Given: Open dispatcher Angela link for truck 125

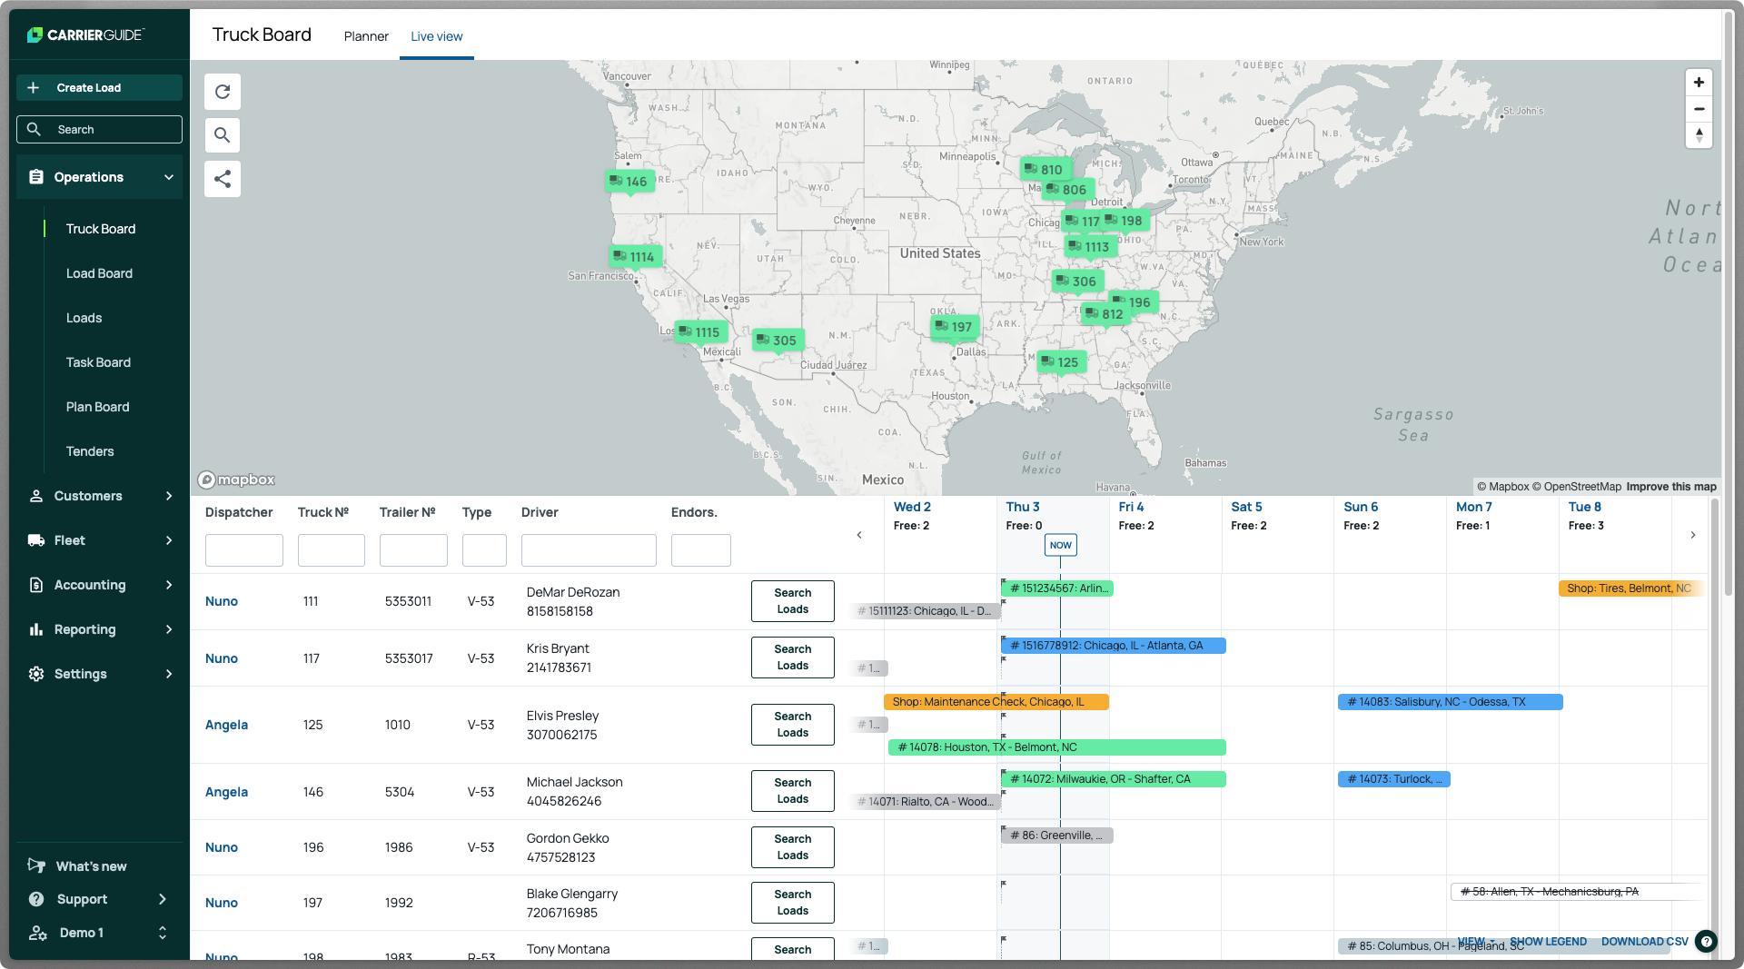Looking at the screenshot, I should point(226,725).
